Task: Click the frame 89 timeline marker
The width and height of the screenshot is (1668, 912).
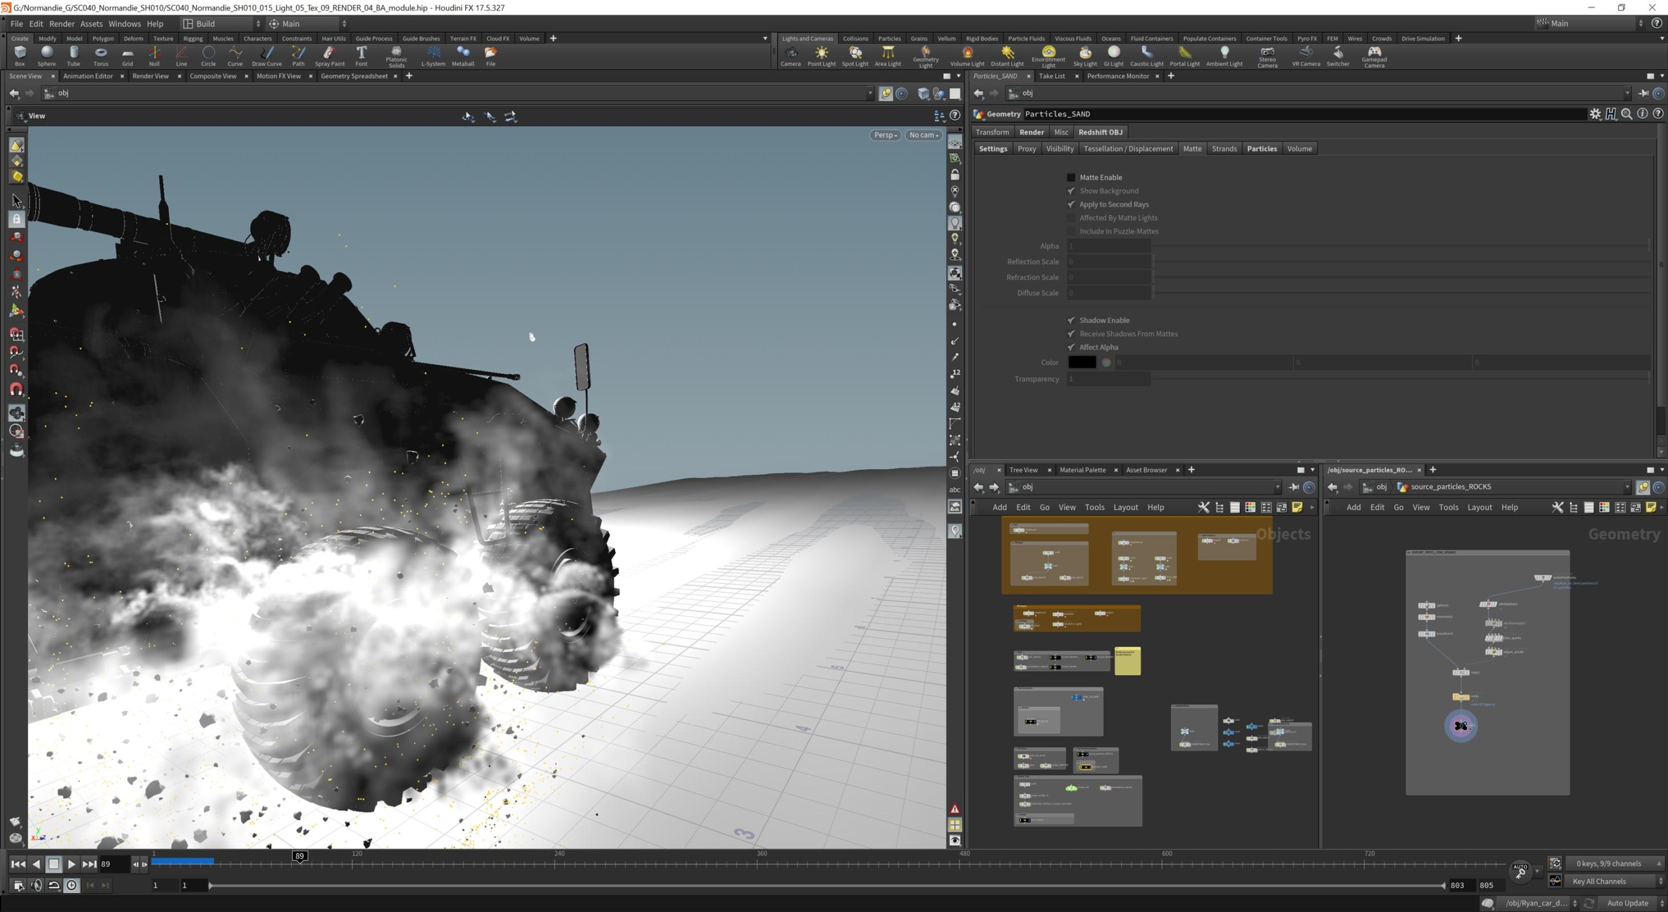Action: pyautogui.click(x=299, y=856)
